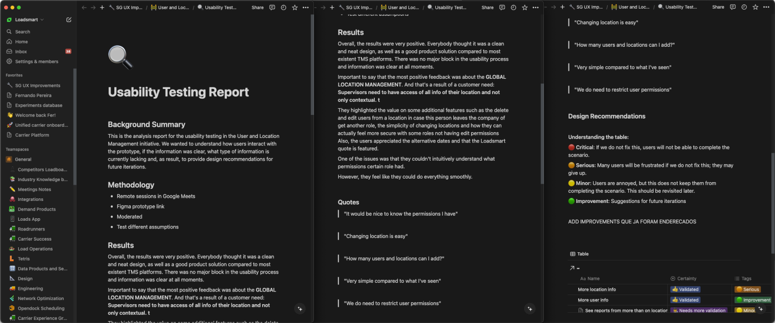Launch the AI sparkle button in the left window
Image resolution: width=775 pixels, height=323 pixels.
tap(300, 308)
